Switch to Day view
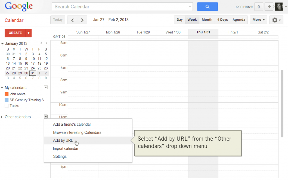Viewport: 288px width, 180px height. [180, 20]
